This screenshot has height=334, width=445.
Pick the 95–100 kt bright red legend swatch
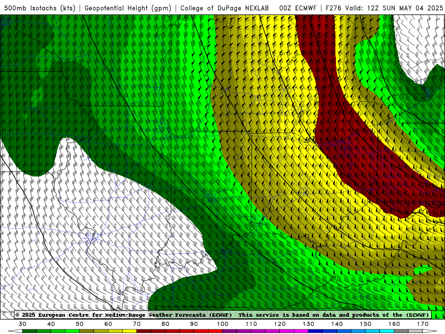pyautogui.click(x=215, y=331)
